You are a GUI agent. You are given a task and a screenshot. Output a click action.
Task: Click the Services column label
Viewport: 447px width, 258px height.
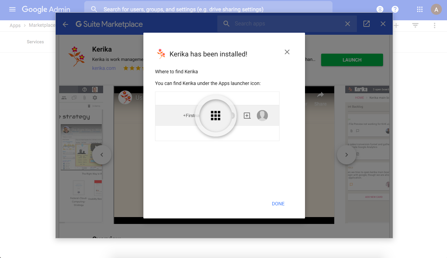[35, 42]
